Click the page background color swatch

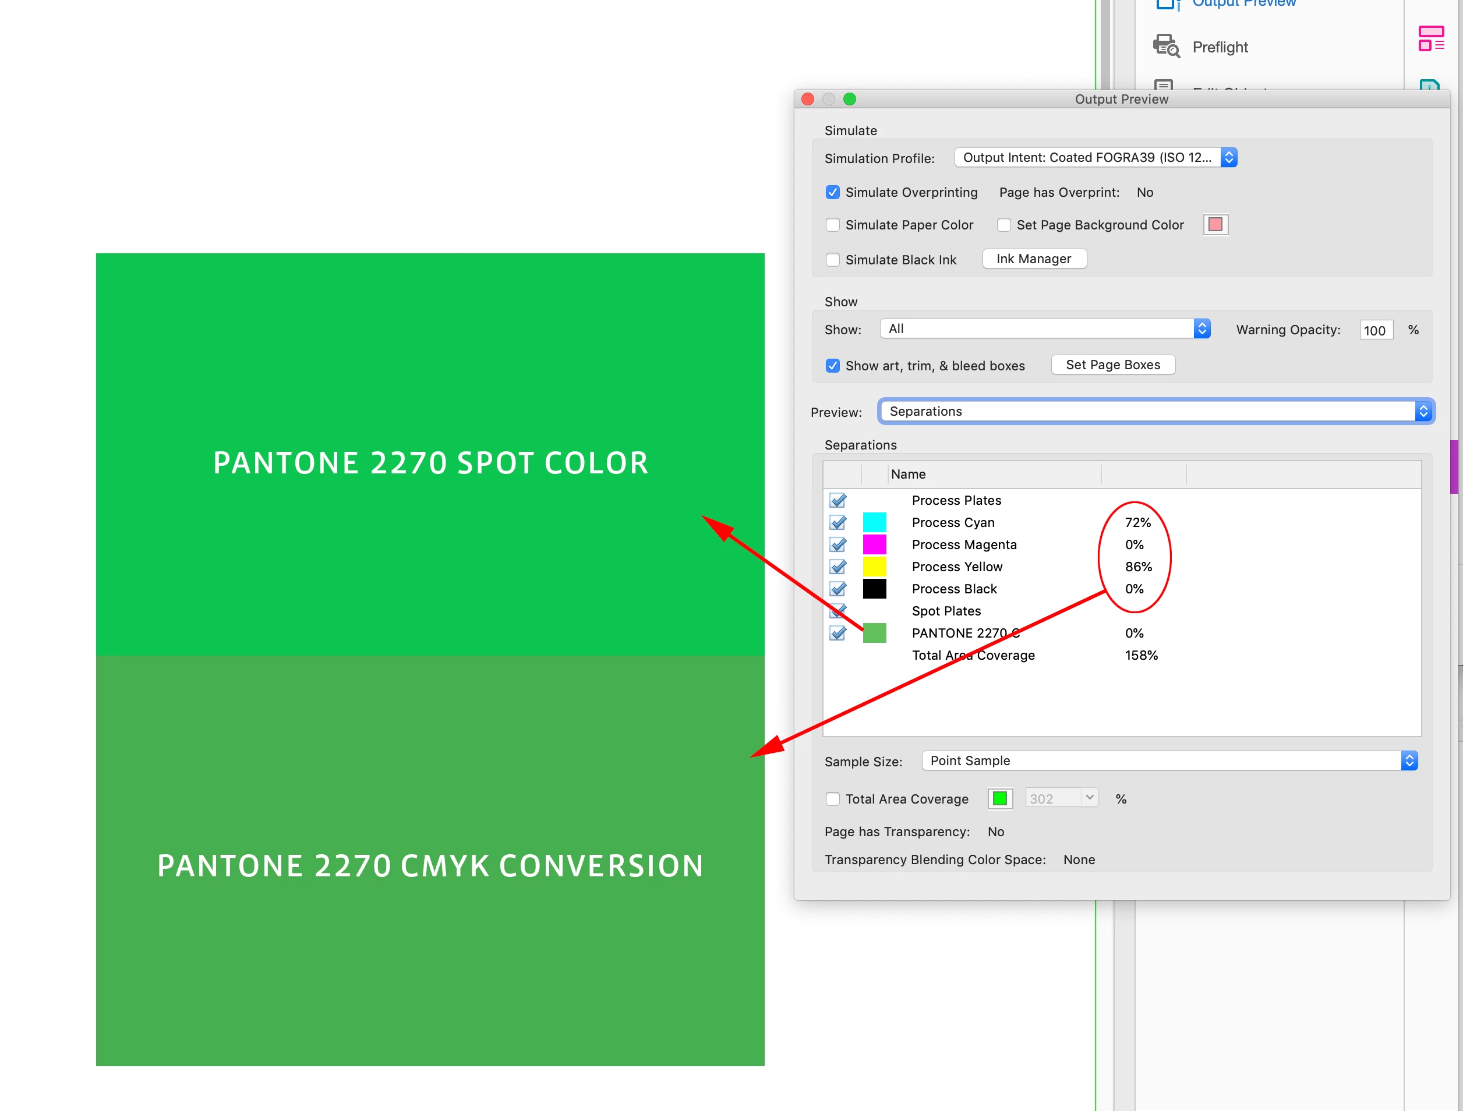click(x=1215, y=225)
